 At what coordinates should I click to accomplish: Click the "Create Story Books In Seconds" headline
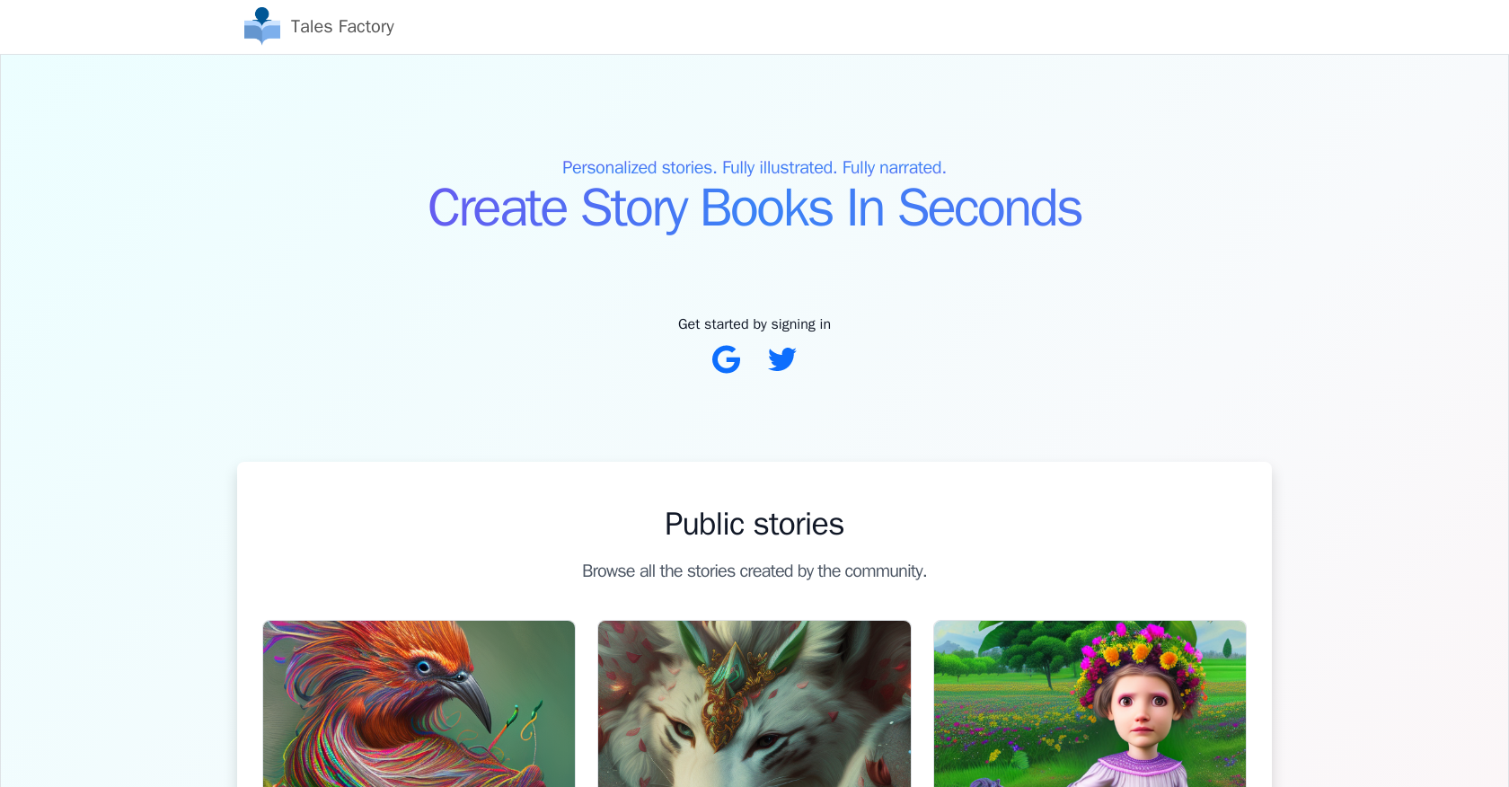tap(754, 208)
